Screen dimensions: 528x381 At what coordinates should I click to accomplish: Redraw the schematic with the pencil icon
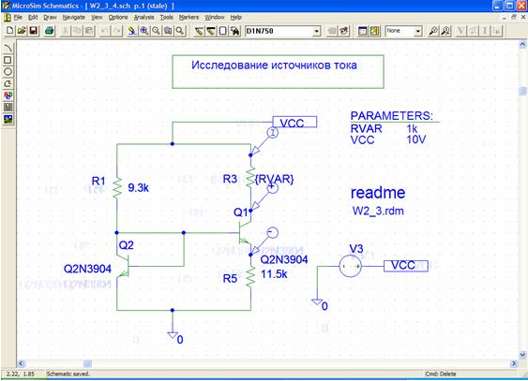coord(132,31)
